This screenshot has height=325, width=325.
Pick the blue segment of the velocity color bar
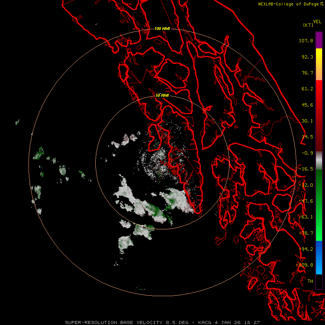(x=319, y=257)
